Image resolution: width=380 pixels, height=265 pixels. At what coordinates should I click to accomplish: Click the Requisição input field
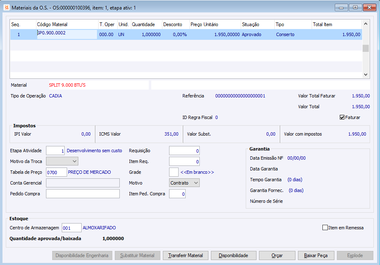tap(184, 151)
